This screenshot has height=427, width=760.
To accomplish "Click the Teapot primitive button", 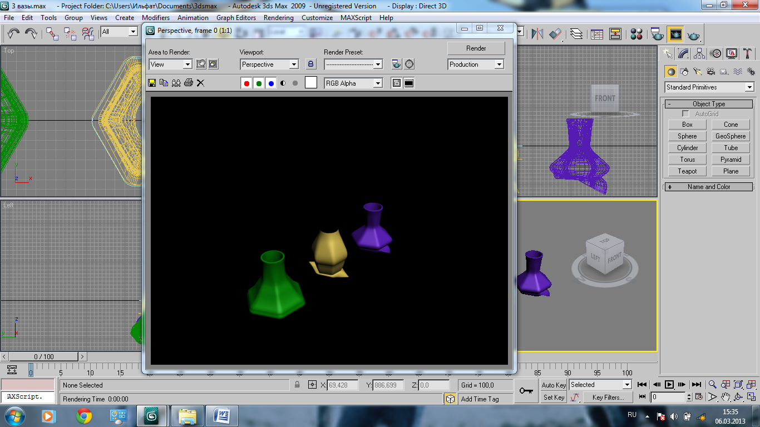I will point(687,171).
